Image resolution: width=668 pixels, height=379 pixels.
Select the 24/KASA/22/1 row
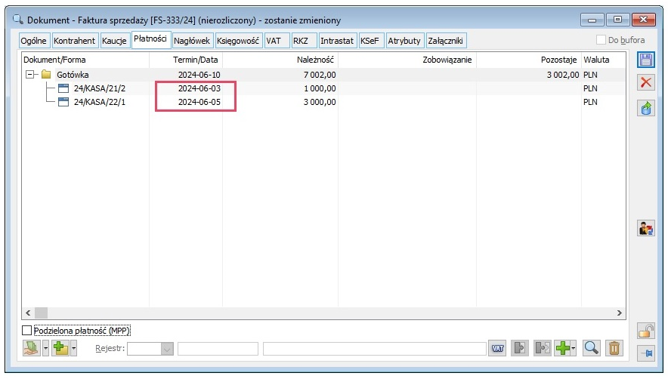coord(323,102)
